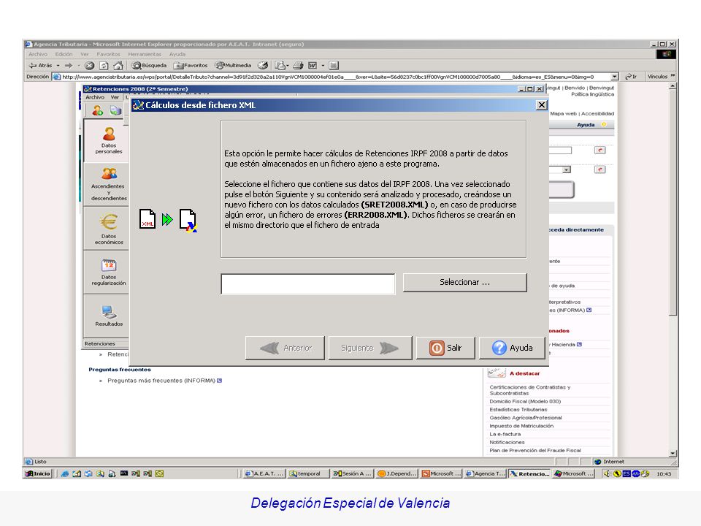Click the volume speaker tray icon
The image size is (701, 526).
pos(607,473)
